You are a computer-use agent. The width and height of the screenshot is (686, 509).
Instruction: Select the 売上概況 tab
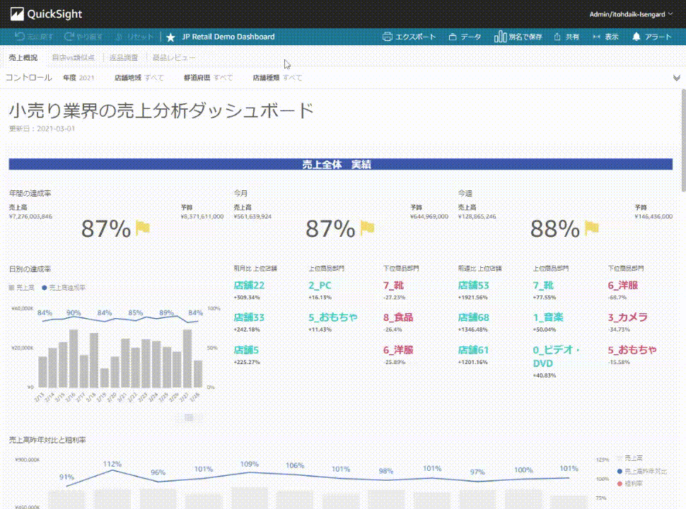coord(23,58)
